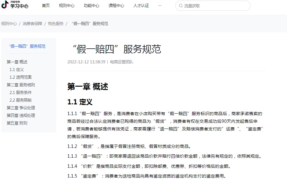Click the search magnifier icon
The height and width of the screenshot is (180, 287).
(x=181, y=6)
